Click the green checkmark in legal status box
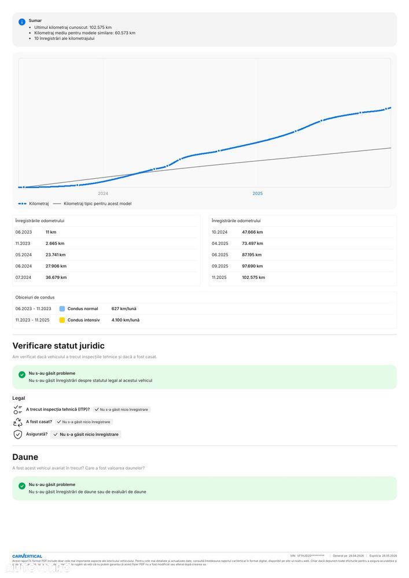 click(22, 374)
